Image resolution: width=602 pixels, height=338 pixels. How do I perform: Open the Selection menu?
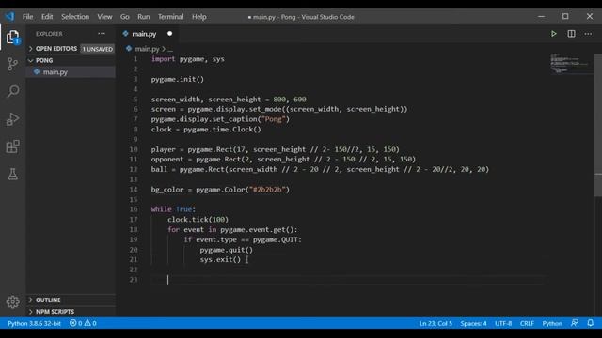pos(75,17)
